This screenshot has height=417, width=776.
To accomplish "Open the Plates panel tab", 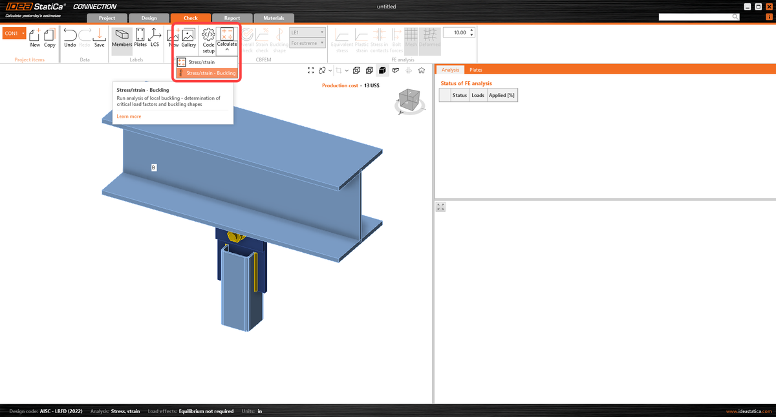I will point(476,69).
